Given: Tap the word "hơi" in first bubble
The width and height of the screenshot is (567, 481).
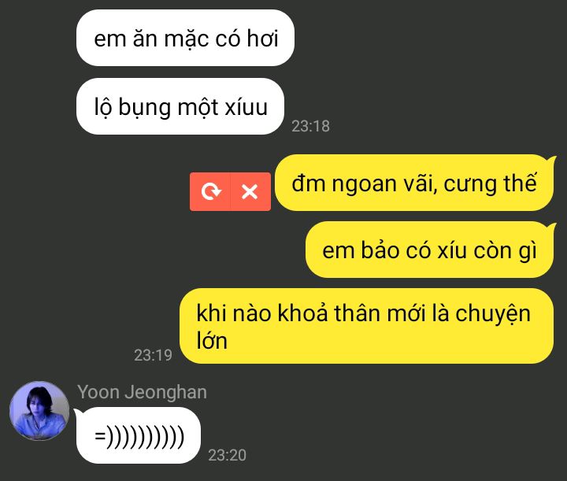Looking at the screenshot, I should pos(262,39).
